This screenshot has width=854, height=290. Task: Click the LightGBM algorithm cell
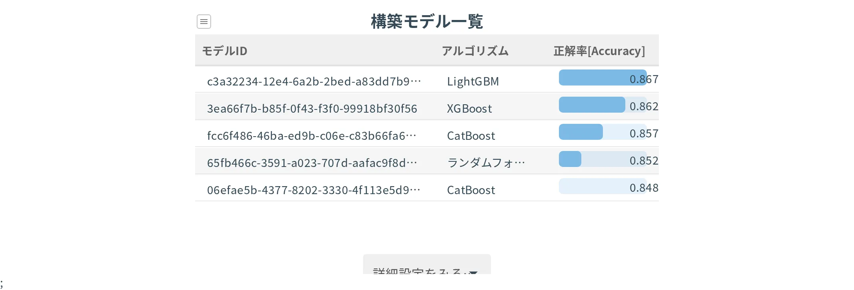pos(473,81)
